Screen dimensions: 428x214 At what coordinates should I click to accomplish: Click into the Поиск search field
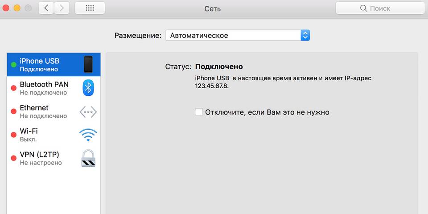pos(380,8)
